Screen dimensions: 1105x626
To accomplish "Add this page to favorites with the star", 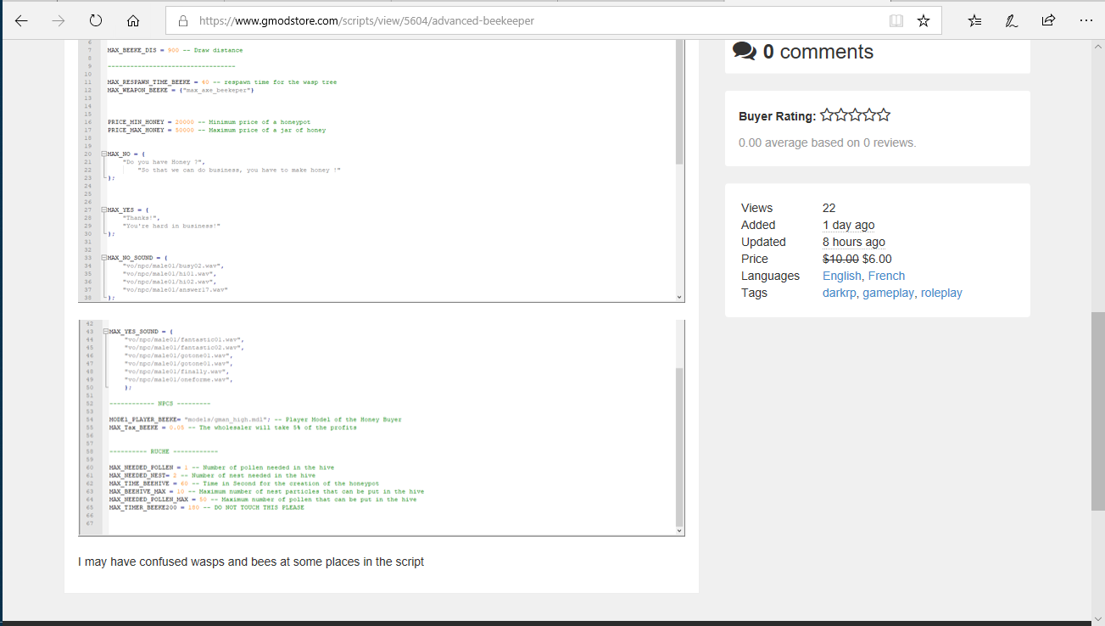I will (x=924, y=21).
